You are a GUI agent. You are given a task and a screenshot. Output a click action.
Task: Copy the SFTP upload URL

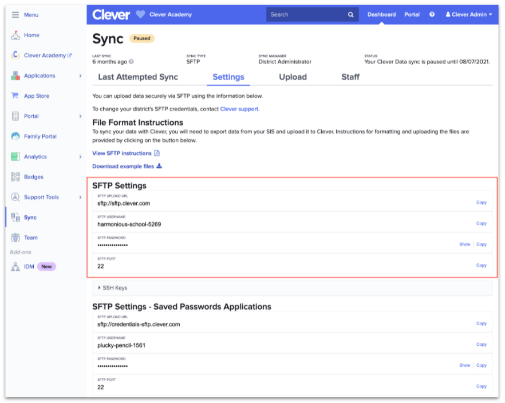tap(481, 203)
